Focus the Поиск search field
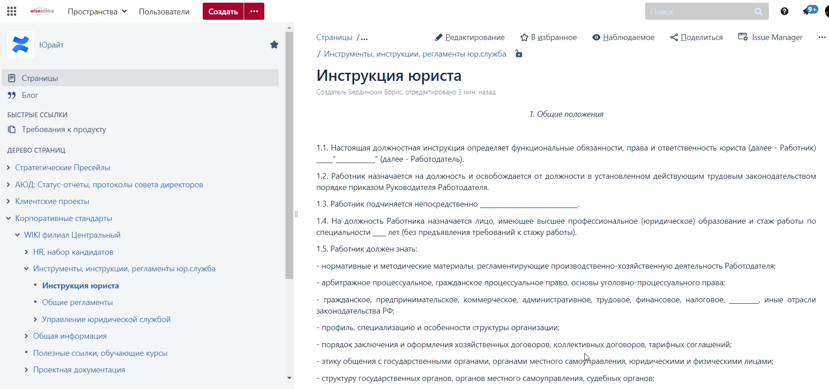This screenshot has height=389, width=829. 707,11
